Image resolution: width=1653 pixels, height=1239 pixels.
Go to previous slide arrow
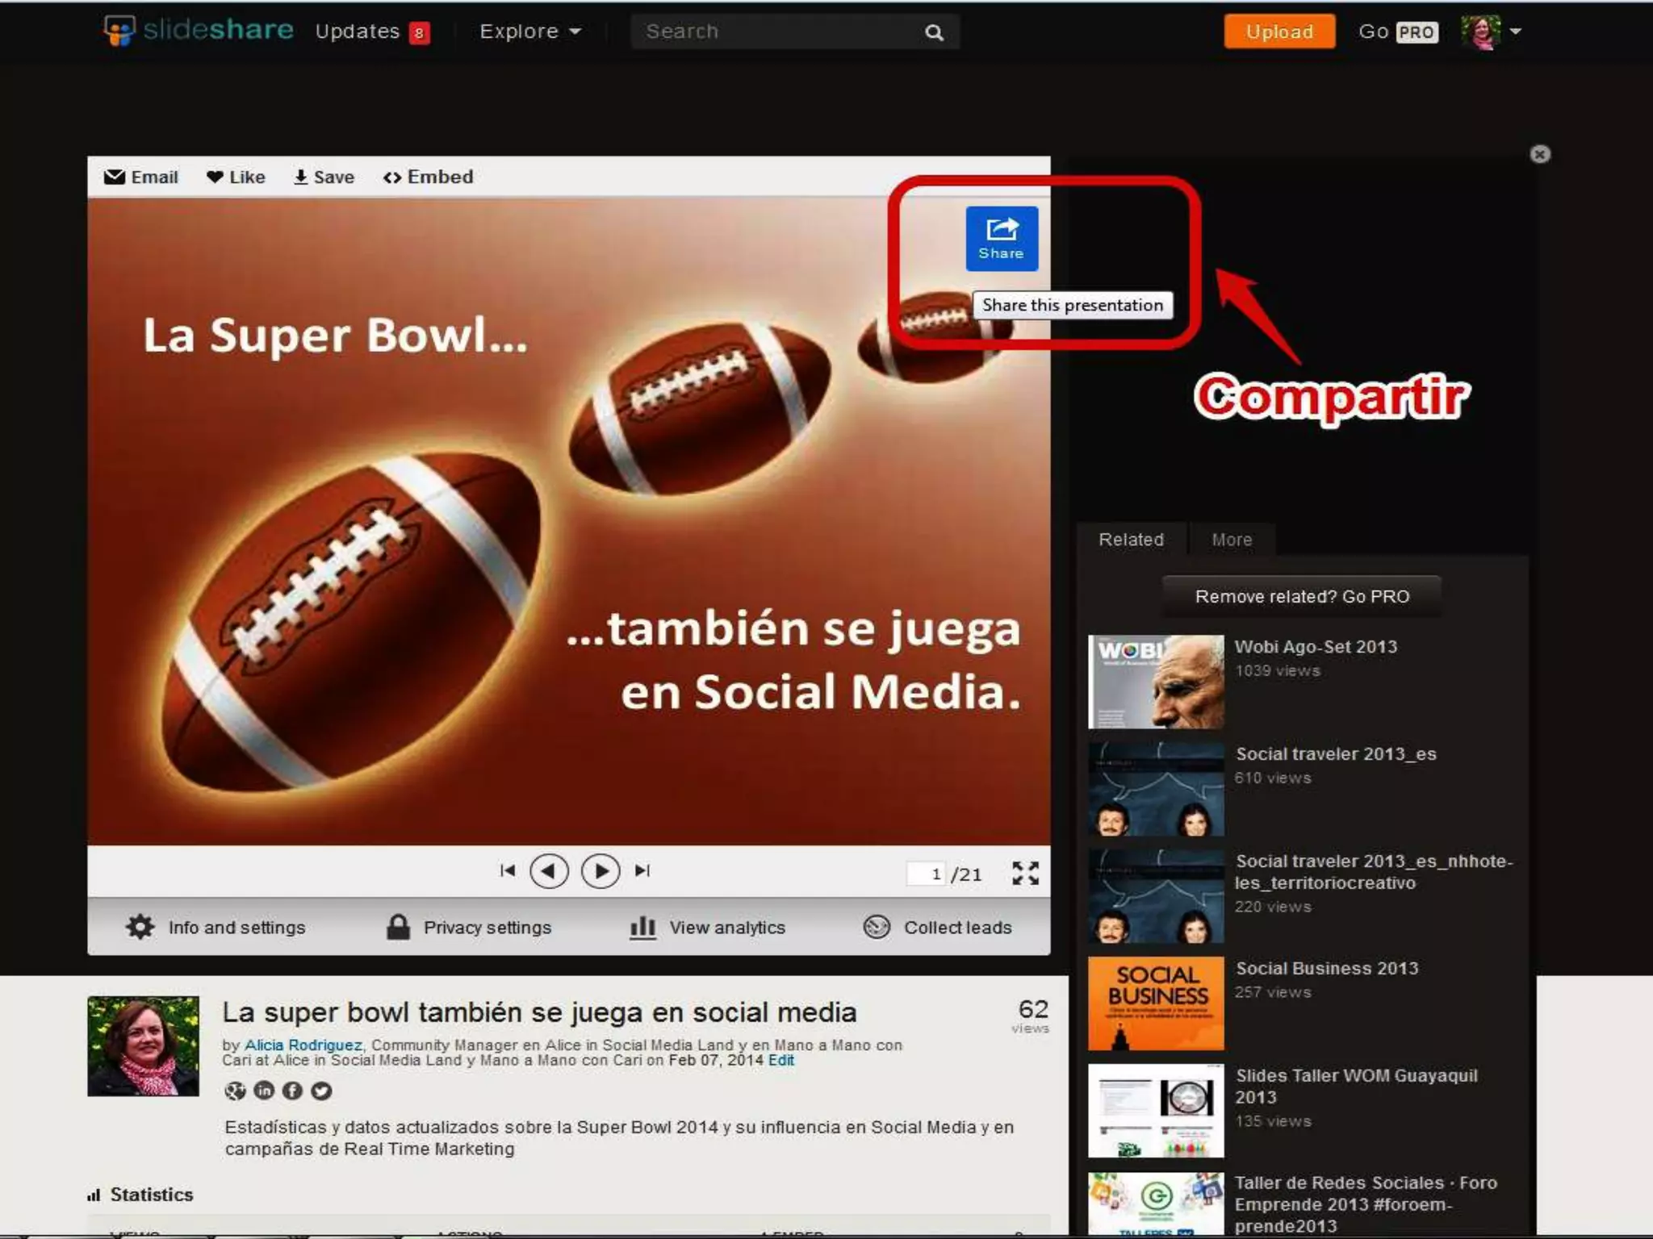(549, 871)
